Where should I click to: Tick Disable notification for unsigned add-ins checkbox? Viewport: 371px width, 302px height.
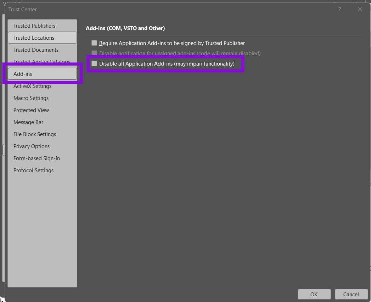pyautogui.click(x=94, y=53)
